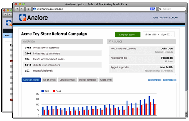This screenshot has height=121, width=189.
Task: Click the Edit Templates link
Action: pos(154,80)
